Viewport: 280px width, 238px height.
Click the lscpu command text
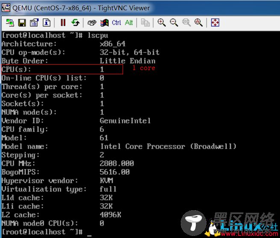click(98, 35)
